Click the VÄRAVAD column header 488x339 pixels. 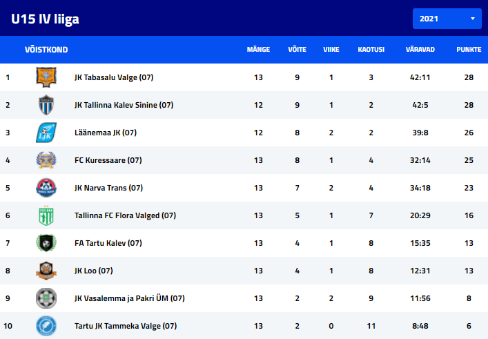420,50
